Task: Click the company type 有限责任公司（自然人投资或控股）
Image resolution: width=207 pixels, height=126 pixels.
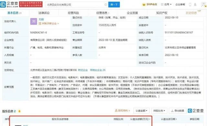Action: tap(49, 40)
